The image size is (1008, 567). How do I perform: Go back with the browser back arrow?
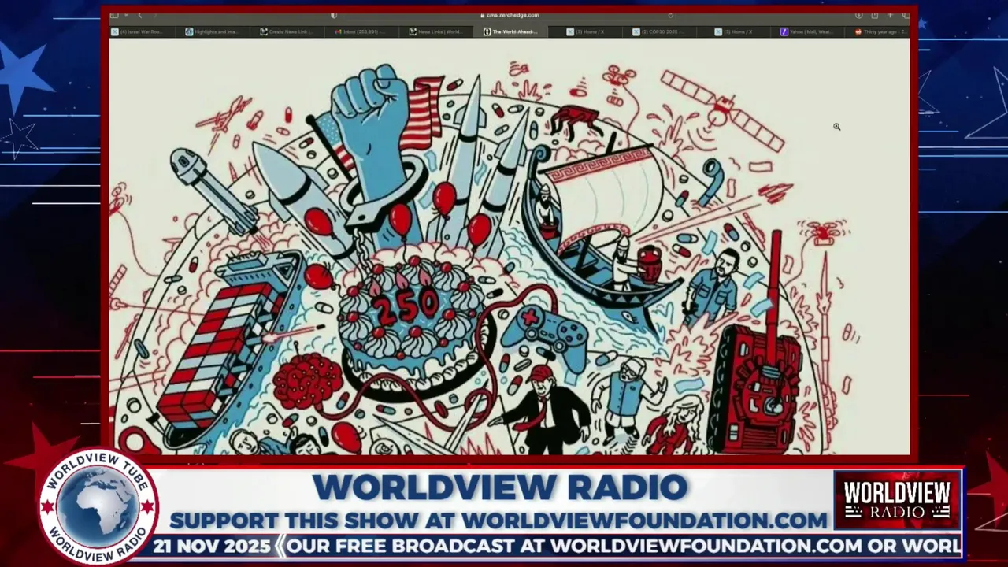click(140, 15)
